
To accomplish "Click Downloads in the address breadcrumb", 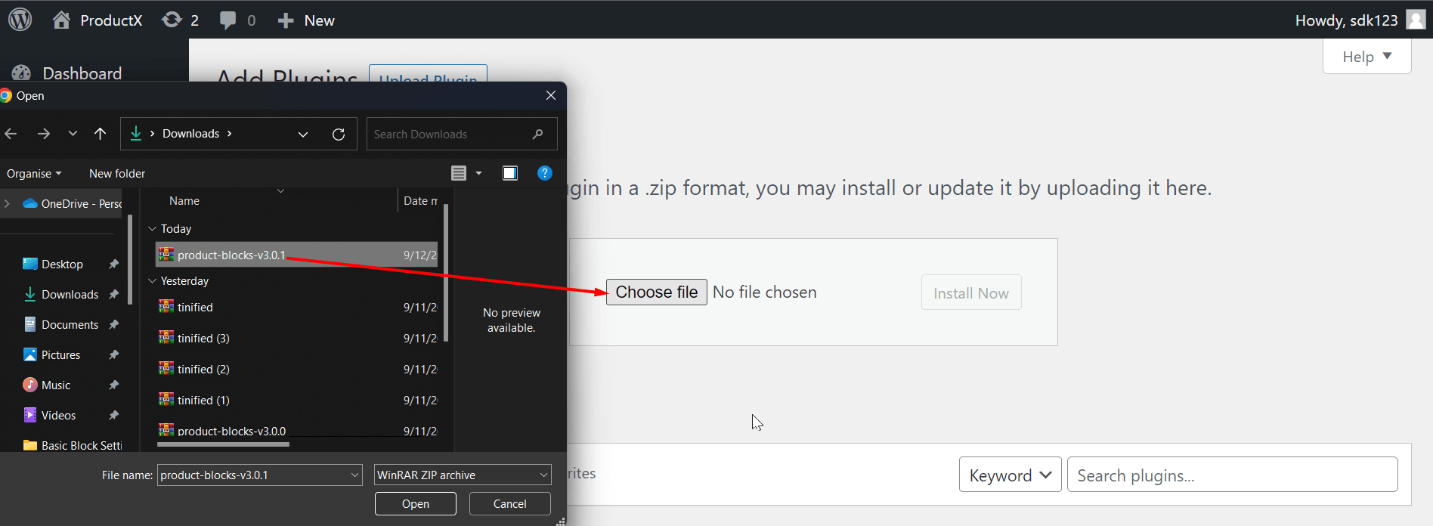I will click(x=190, y=134).
